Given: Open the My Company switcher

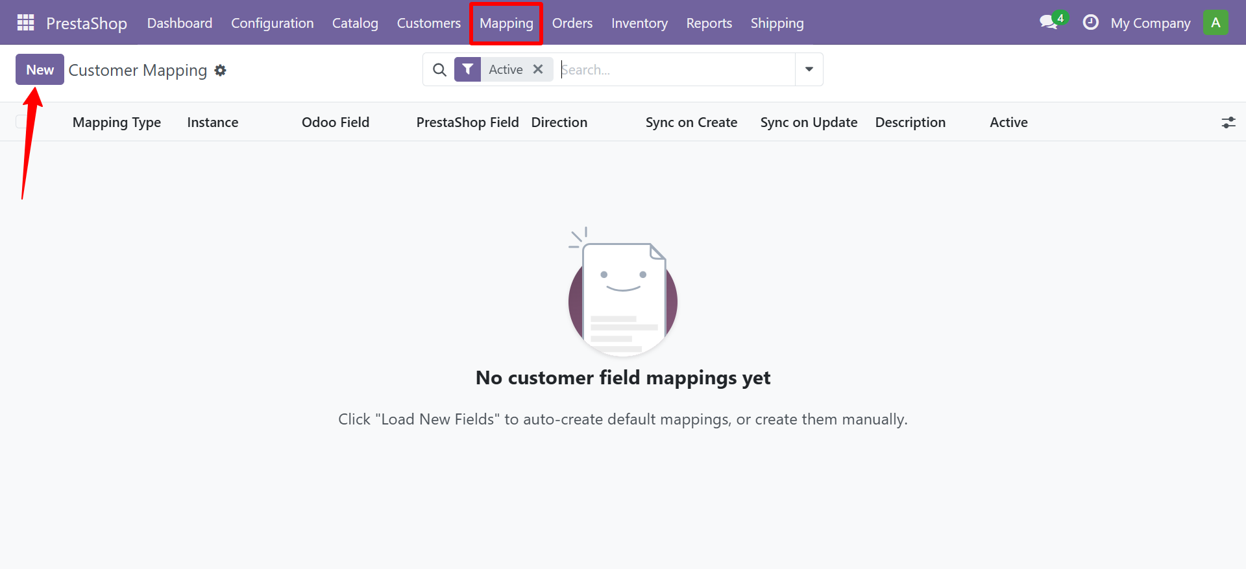Looking at the screenshot, I should (1151, 23).
